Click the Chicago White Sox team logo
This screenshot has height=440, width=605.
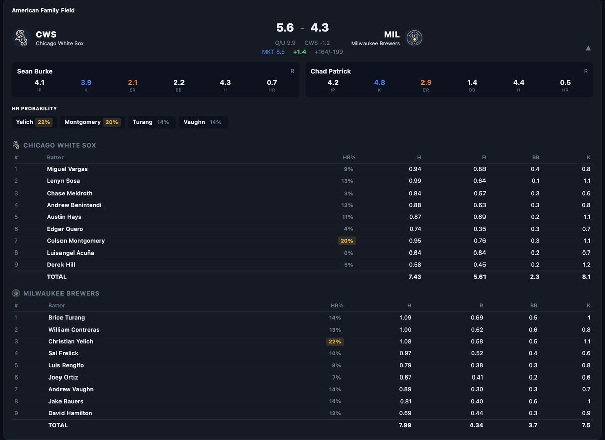[21, 38]
